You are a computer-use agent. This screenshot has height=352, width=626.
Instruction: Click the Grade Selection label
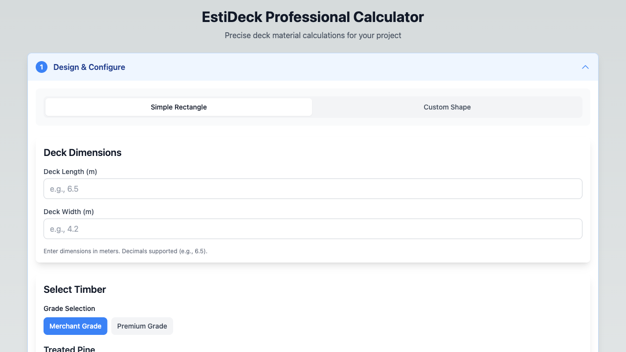(69, 308)
